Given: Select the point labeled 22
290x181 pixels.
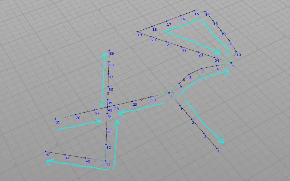Looking at the screenshot, I should click(182, 47).
